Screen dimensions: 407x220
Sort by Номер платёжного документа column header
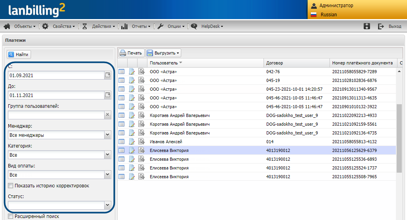click(363, 63)
